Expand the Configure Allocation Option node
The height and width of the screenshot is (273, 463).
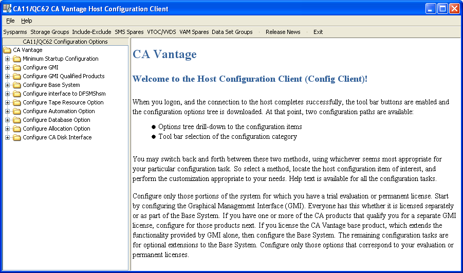click(7, 129)
